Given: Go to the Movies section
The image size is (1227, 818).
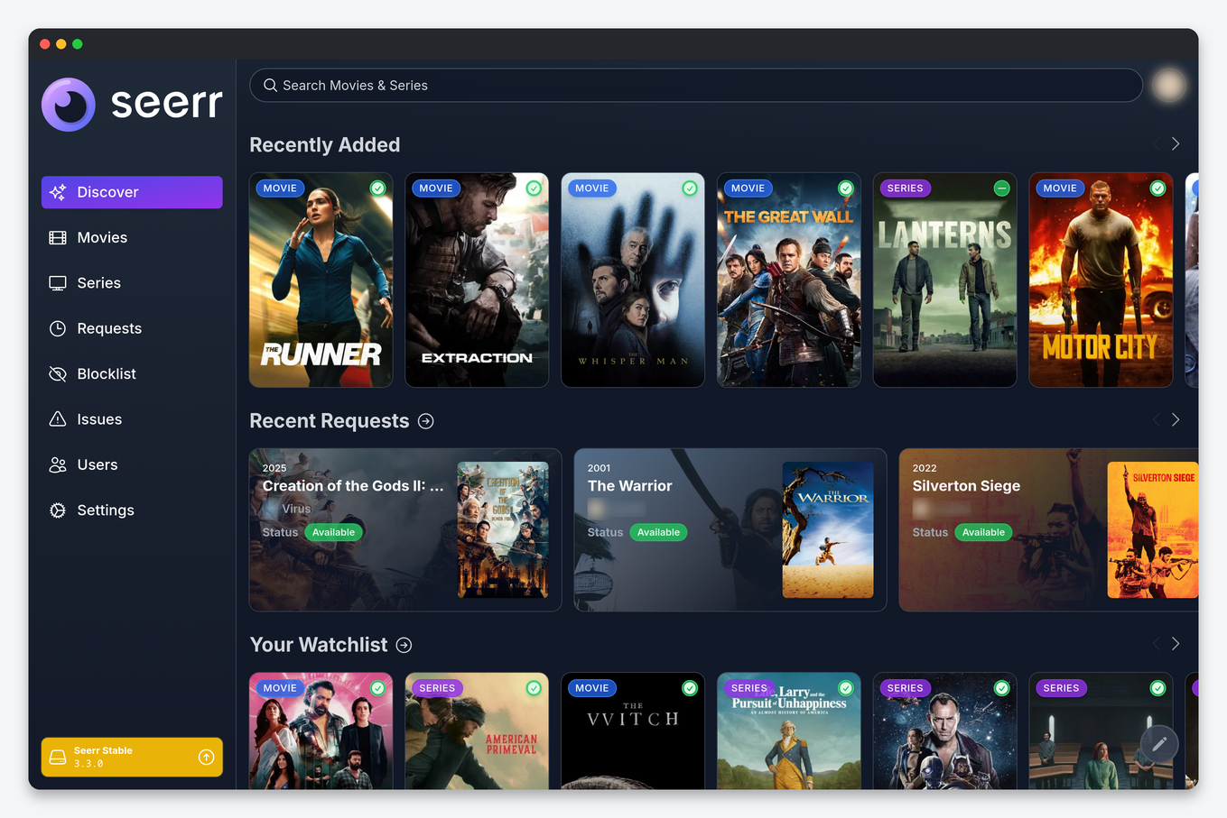Looking at the screenshot, I should point(132,237).
